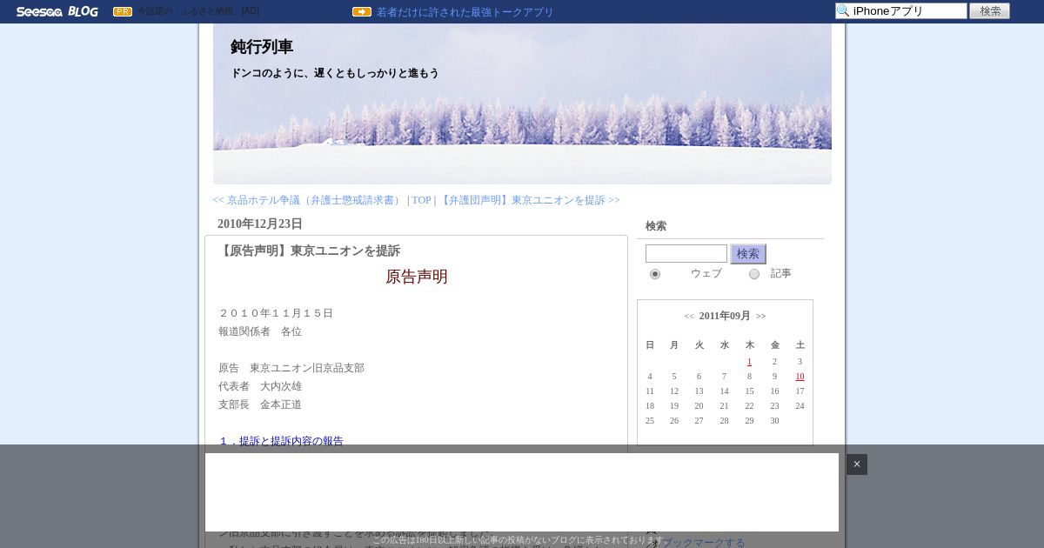Click the magnifier icon in top search box
Viewport: 1044px width, 548px height.
pos(843,10)
